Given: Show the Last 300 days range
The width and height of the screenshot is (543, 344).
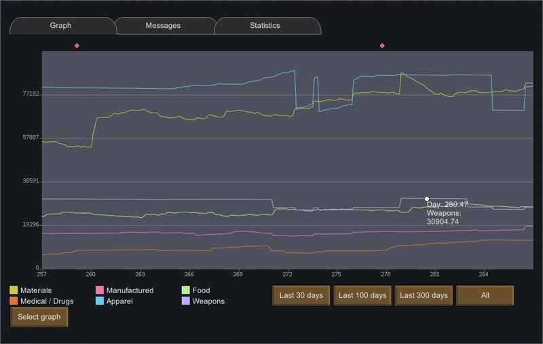Looking at the screenshot, I should click(424, 296).
